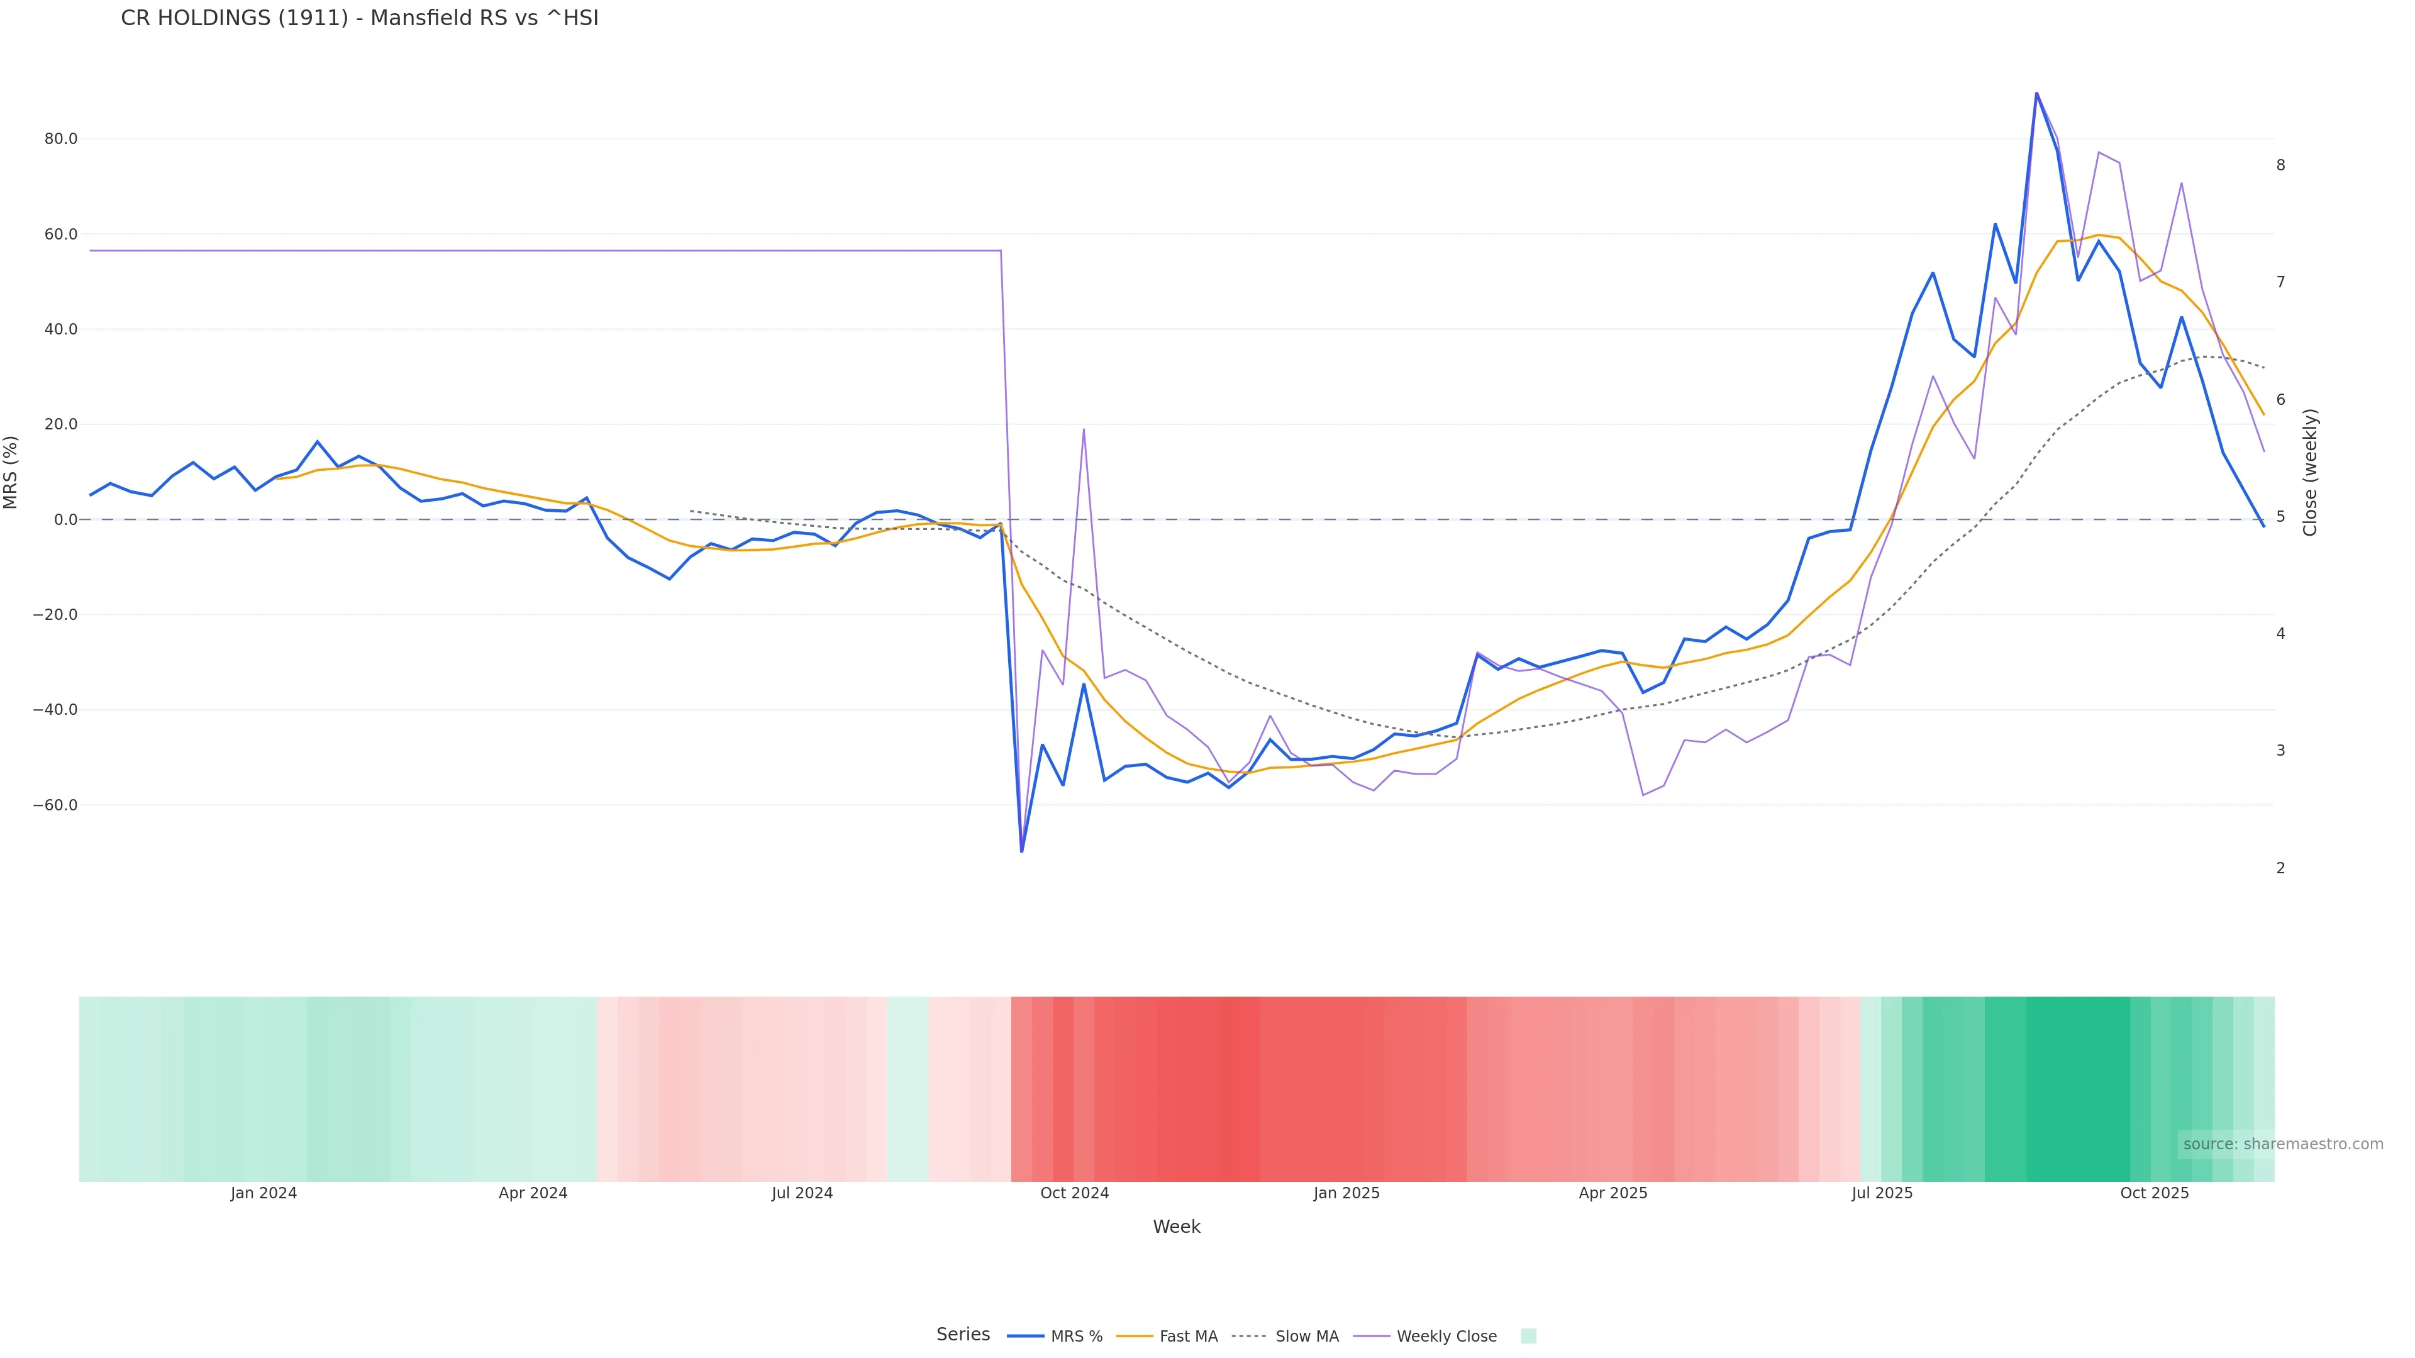The width and height of the screenshot is (2415, 1358).
Task: Click the source sharemaestro.com watermark
Action: pos(2283,1144)
